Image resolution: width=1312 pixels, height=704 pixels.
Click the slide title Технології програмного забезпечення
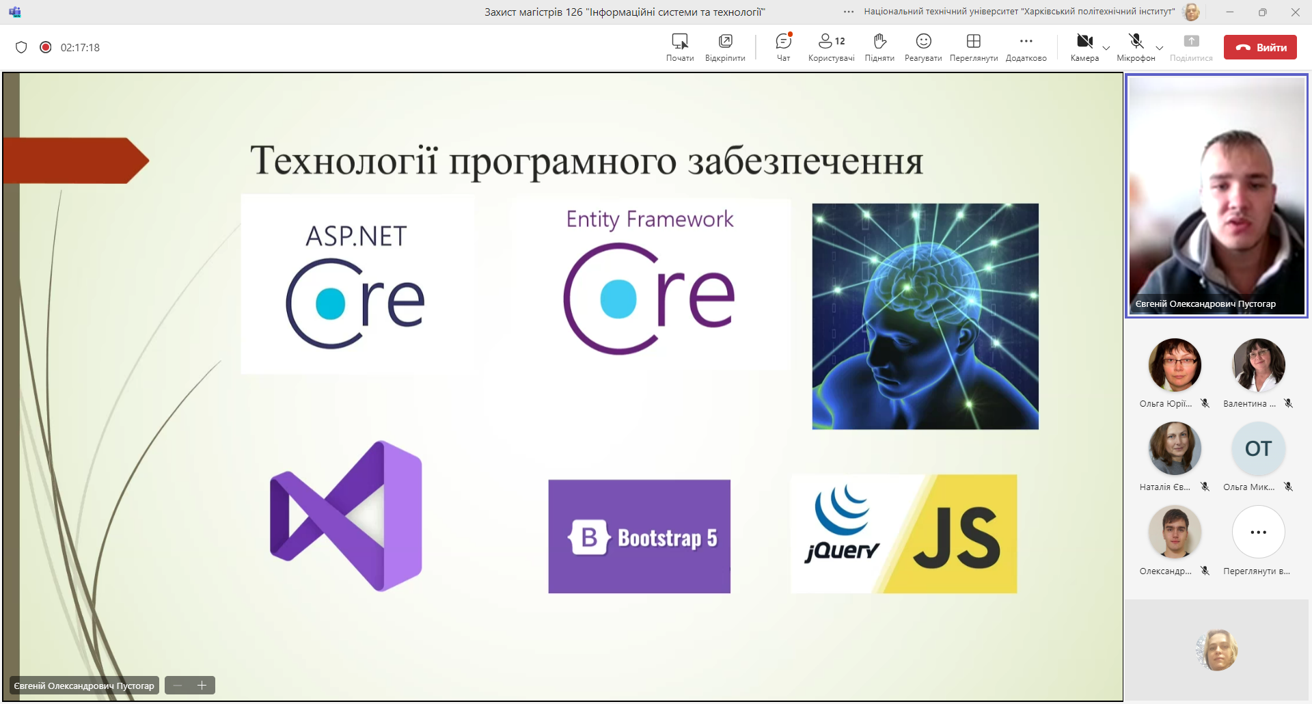(586, 161)
